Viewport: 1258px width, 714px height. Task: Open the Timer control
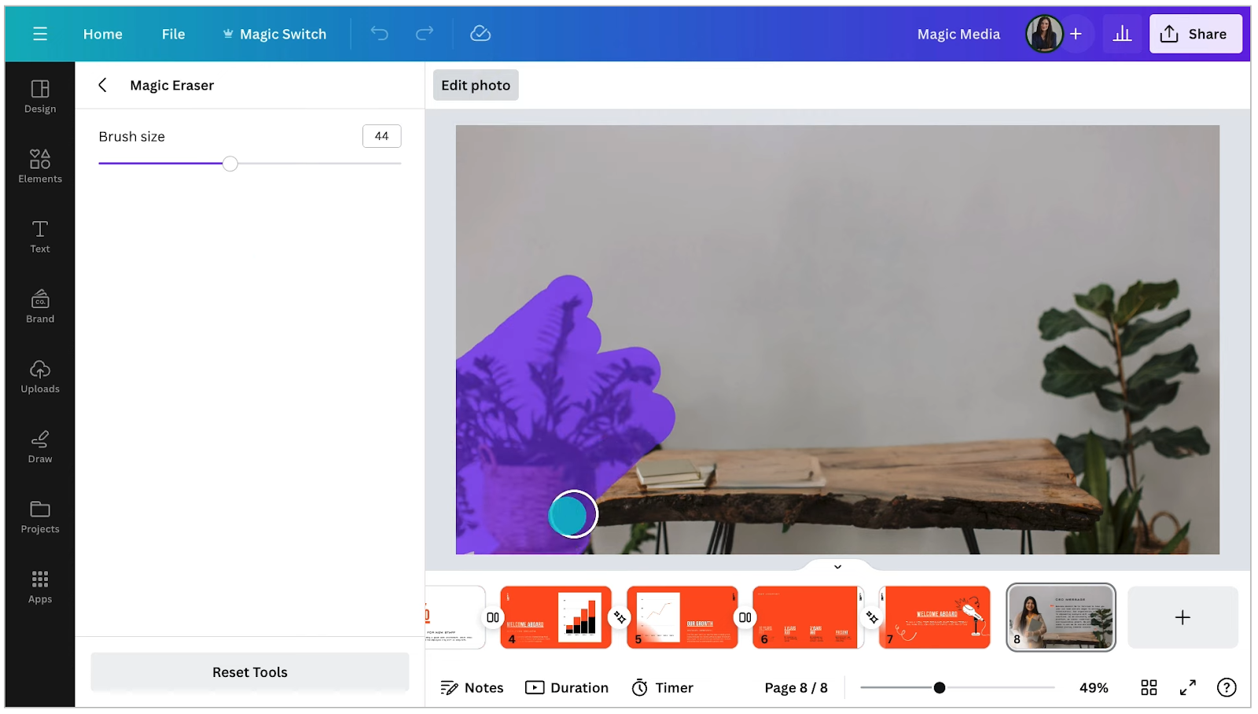[661, 686]
